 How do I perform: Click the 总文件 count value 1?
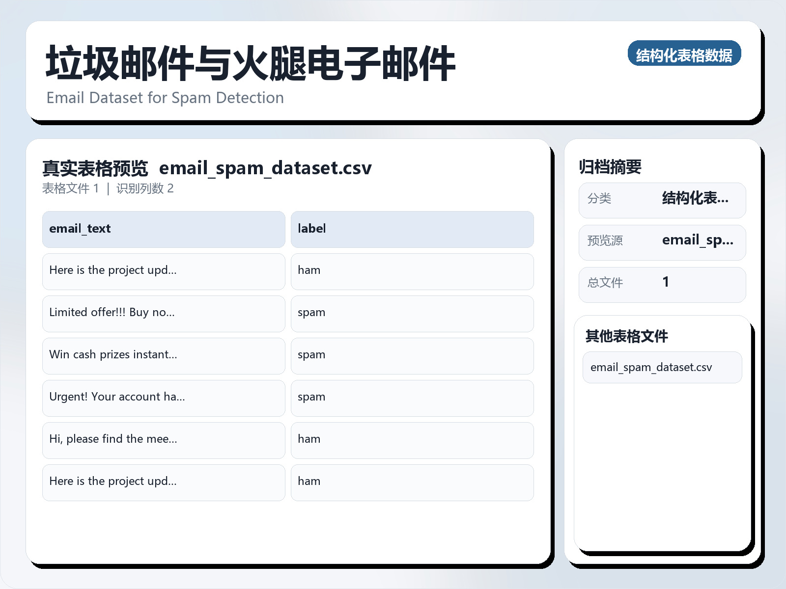pyautogui.click(x=666, y=283)
